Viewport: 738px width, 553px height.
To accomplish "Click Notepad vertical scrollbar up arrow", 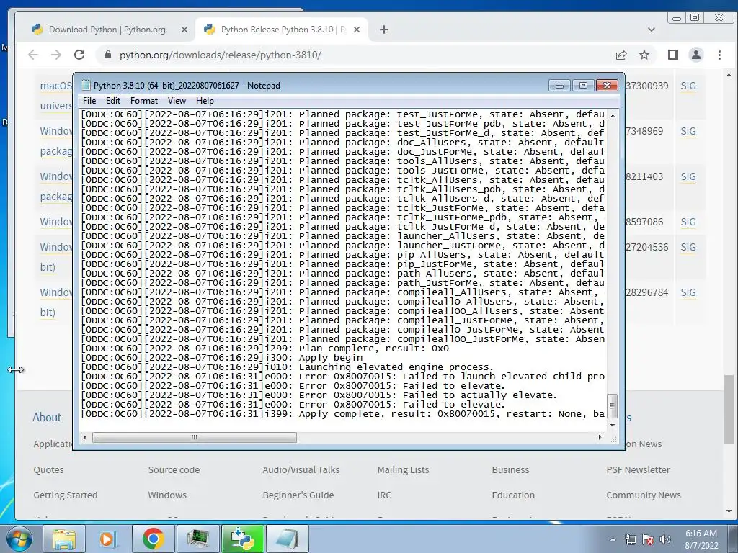I will (613, 115).
